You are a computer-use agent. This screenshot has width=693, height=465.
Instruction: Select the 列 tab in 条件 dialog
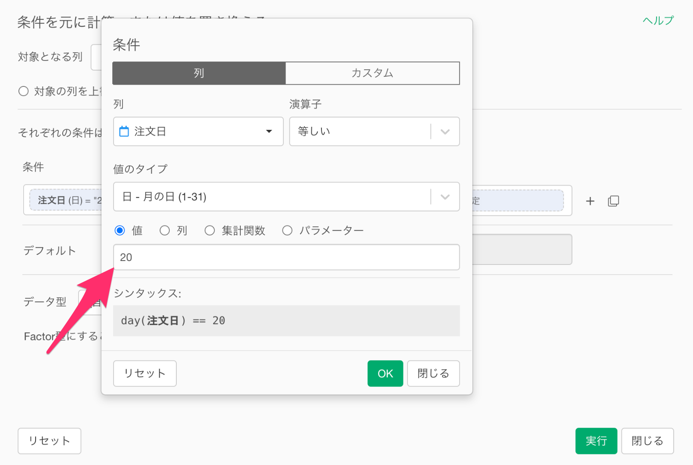pyautogui.click(x=199, y=73)
